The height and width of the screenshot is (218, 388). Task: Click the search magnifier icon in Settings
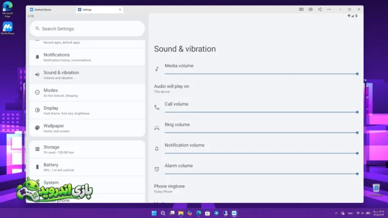37,28
